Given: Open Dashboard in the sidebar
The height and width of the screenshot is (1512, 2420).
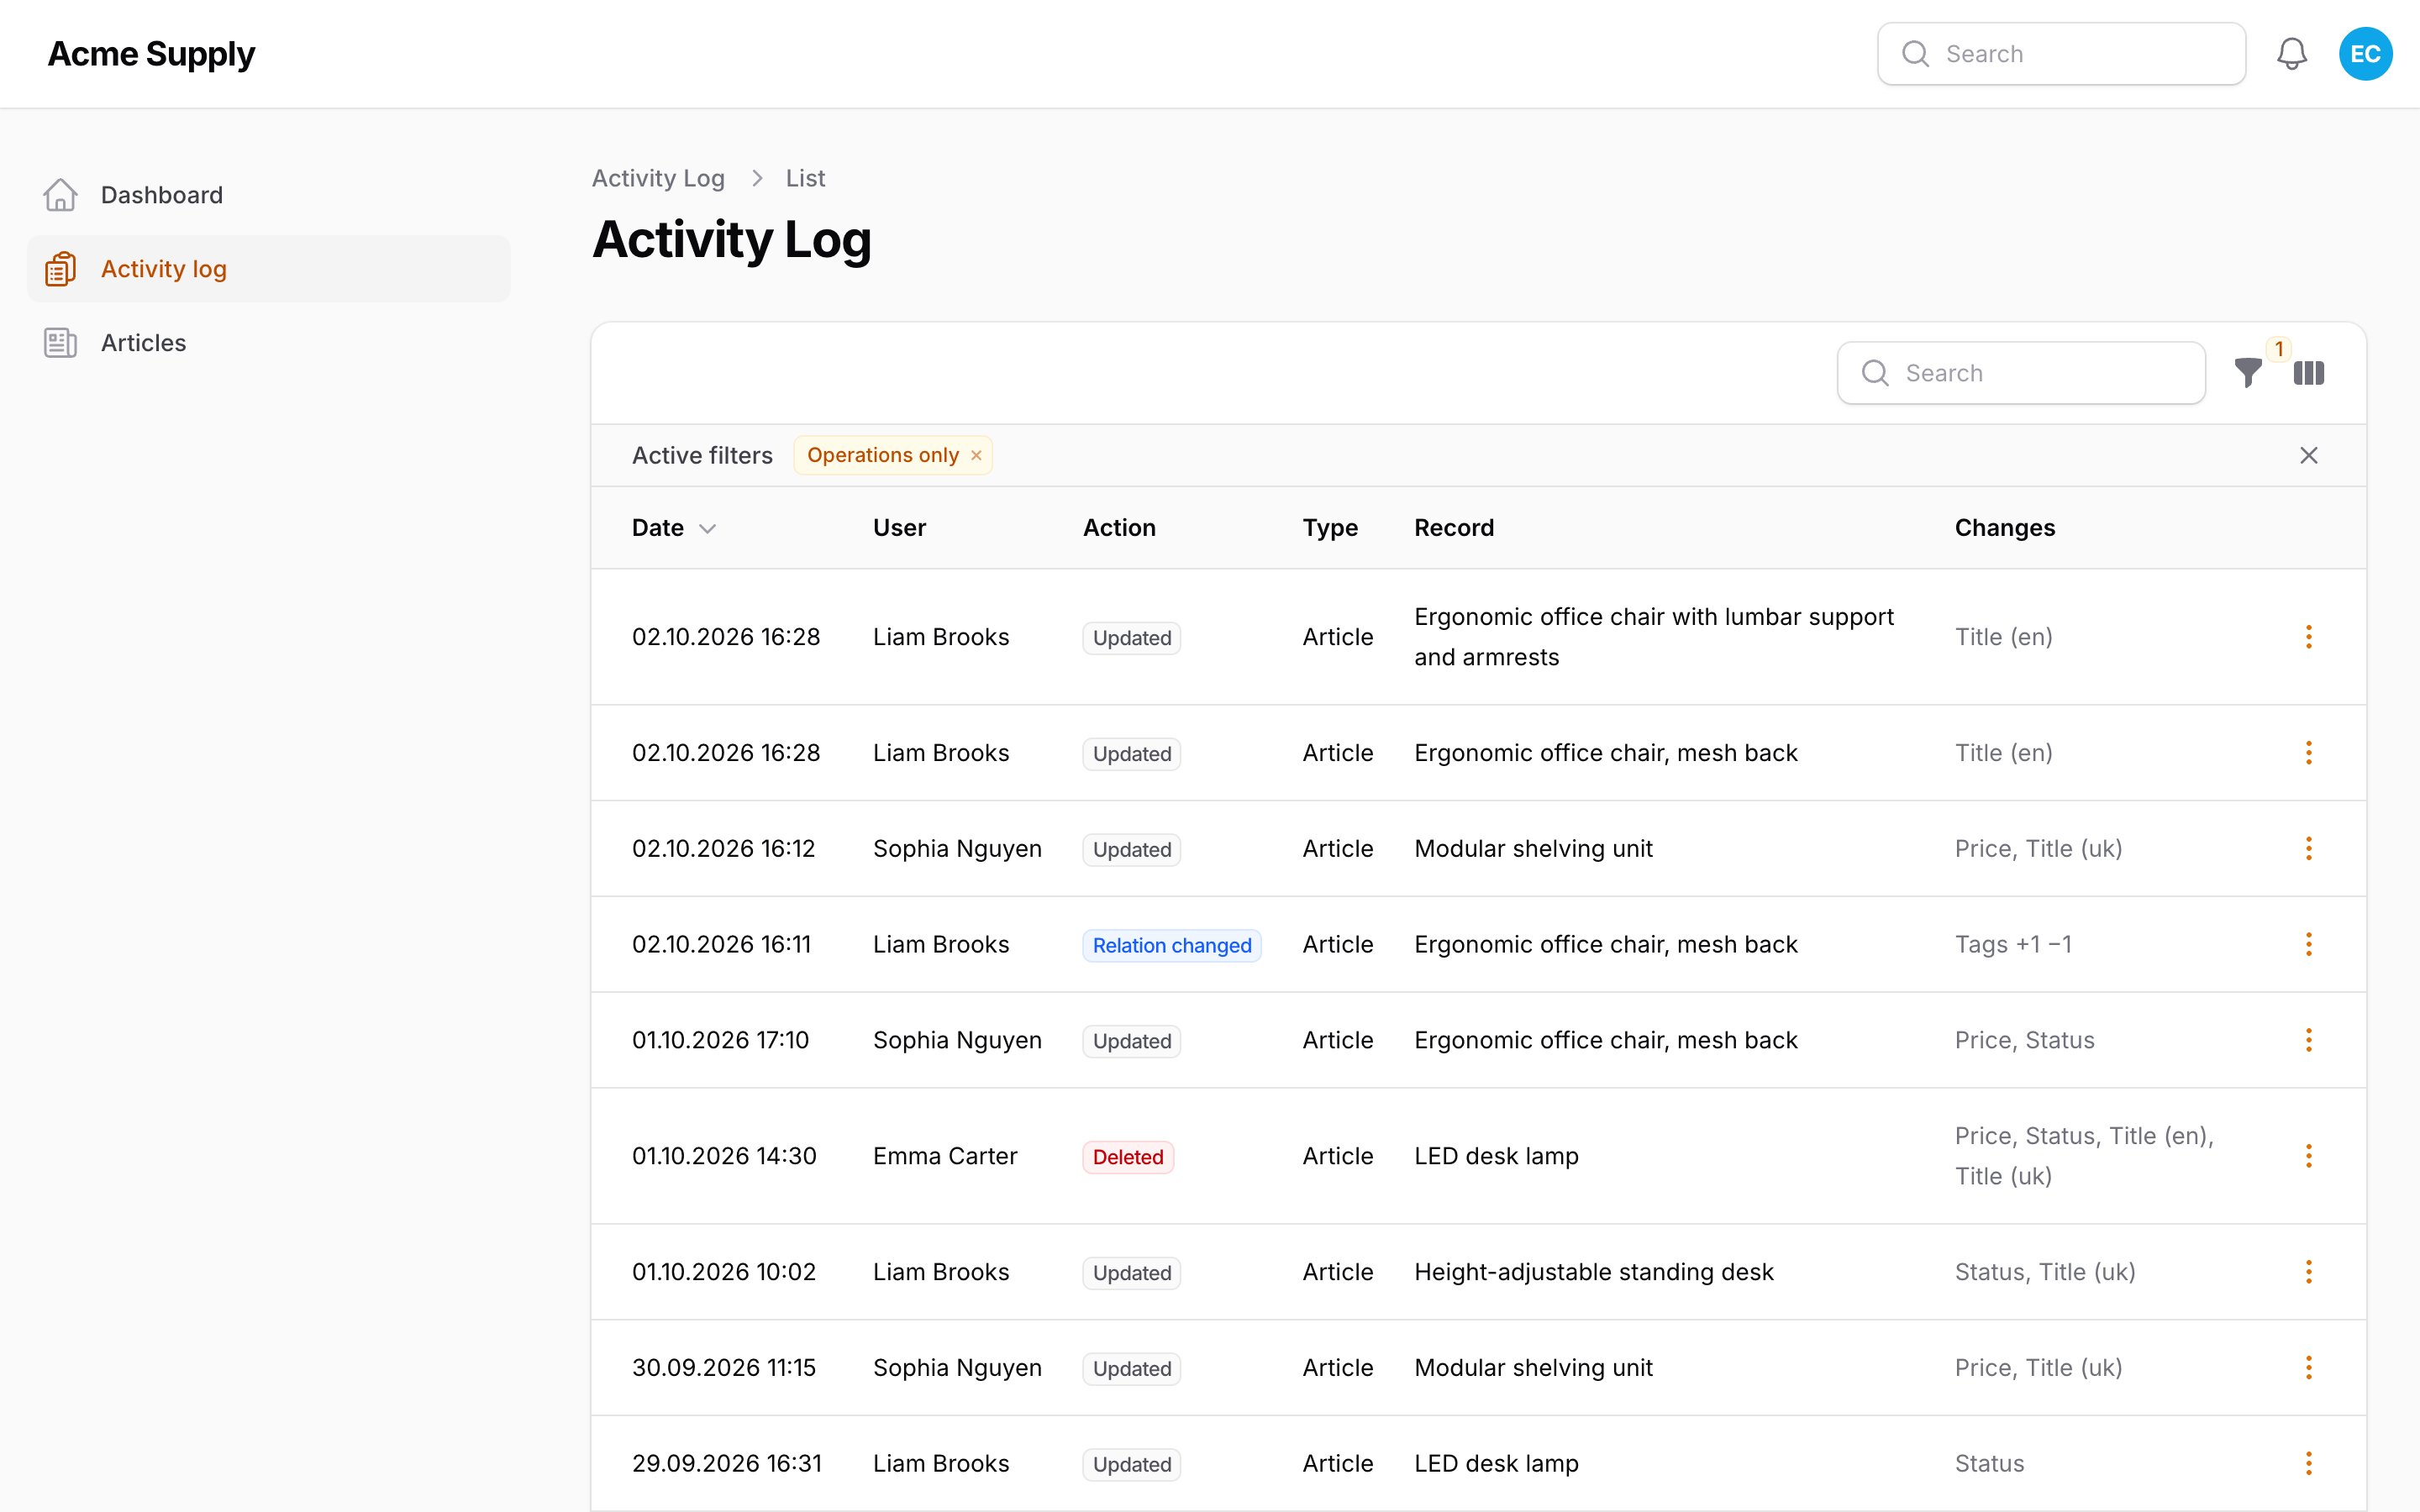Looking at the screenshot, I should point(268,195).
